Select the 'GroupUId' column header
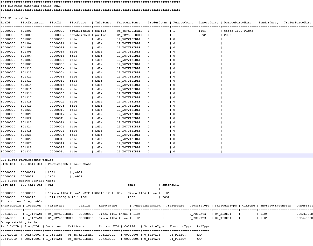 coord(32,226)
